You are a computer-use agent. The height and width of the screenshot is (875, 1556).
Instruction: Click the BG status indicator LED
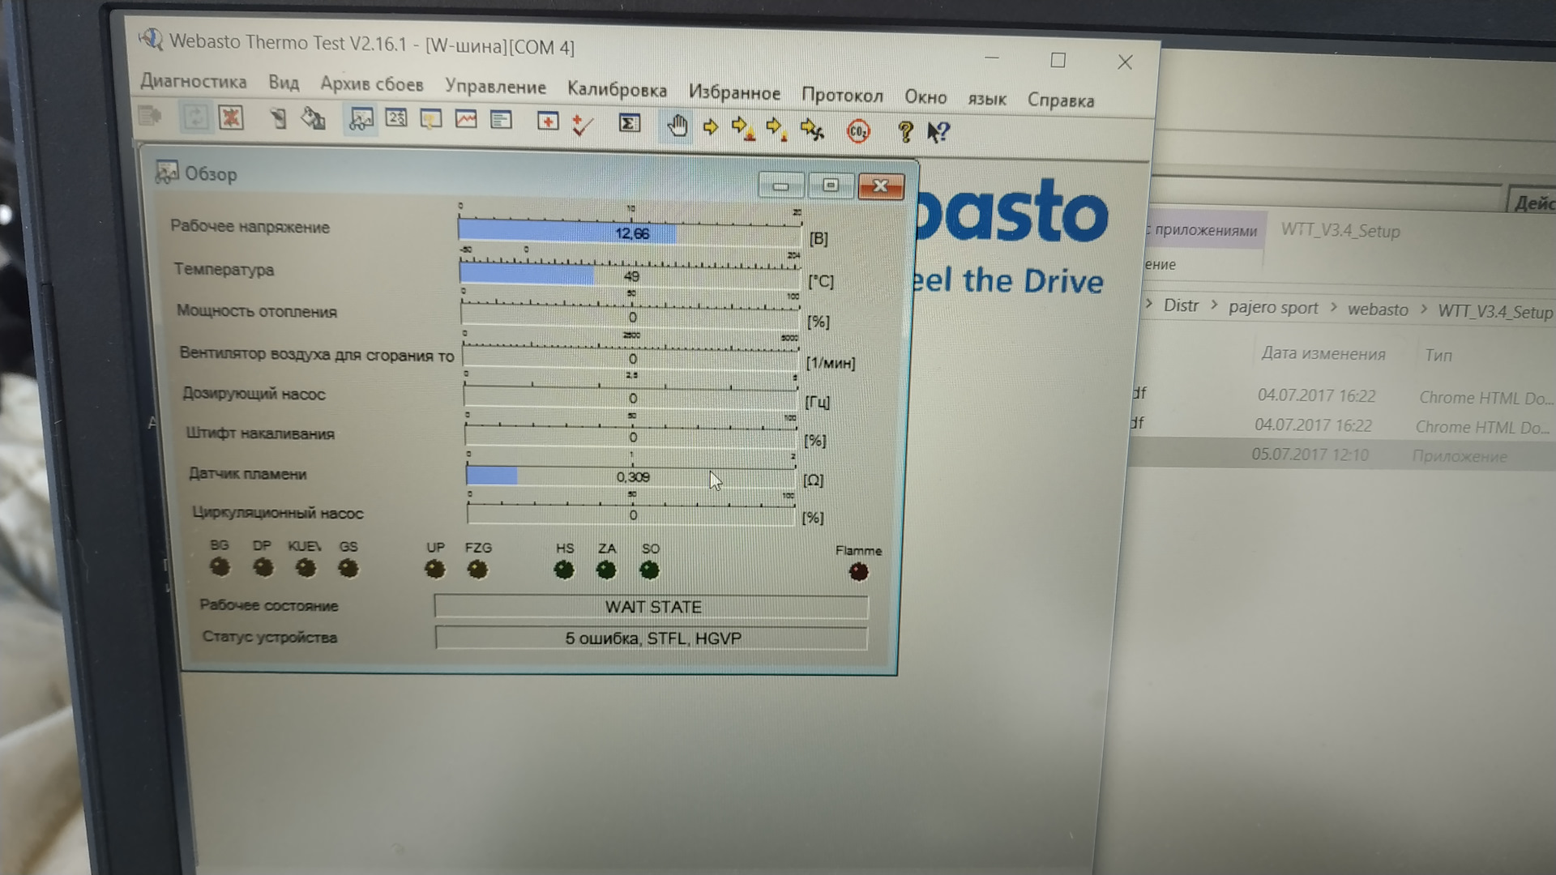tap(220, 566)
